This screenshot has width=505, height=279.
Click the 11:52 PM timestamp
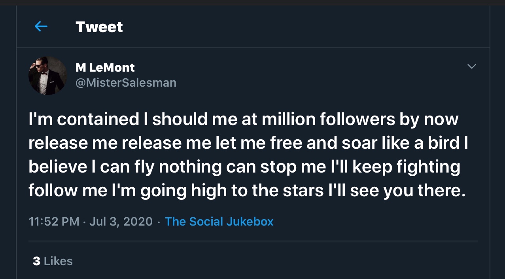pos(54,221)
